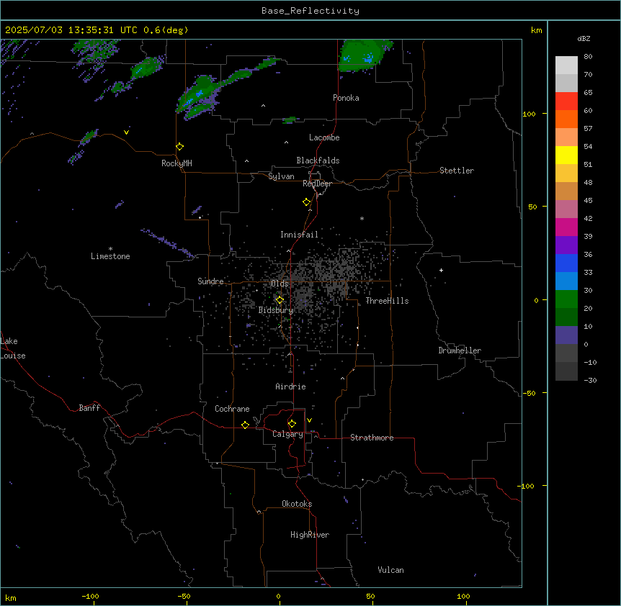Click the 100 km label on right axis

coord(529,114)
